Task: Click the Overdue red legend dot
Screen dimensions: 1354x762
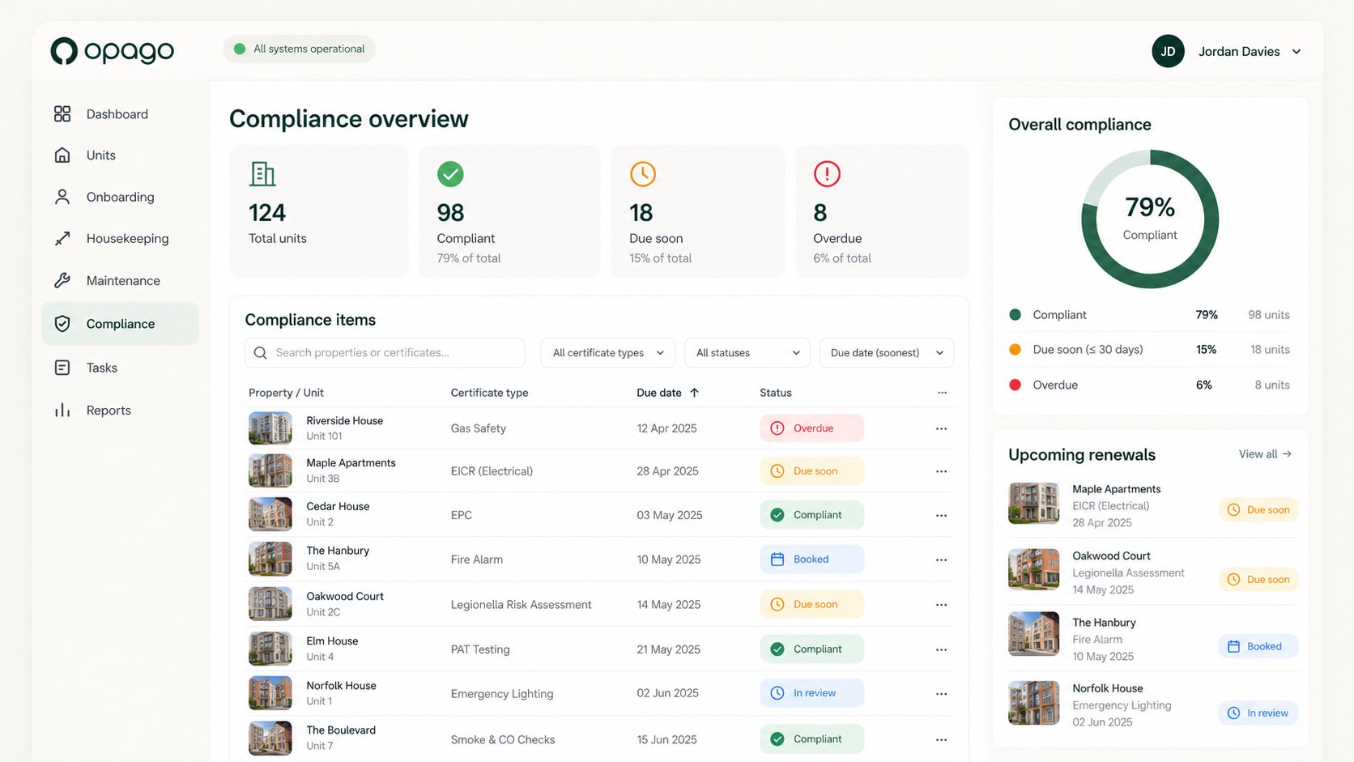Action: tap(1015, 385)
